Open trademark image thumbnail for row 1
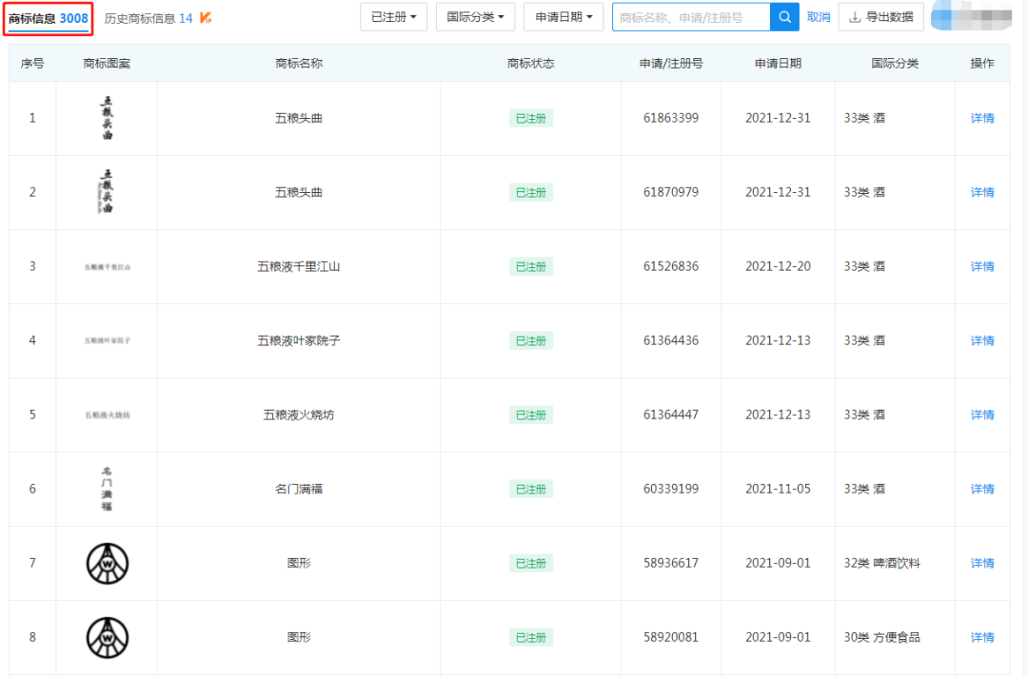This screenshot has width=1028, height=676. pyautogui.click(x=107, y=118)
